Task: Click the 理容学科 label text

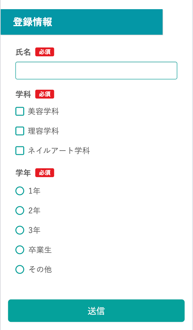Action: pos(43,131)
